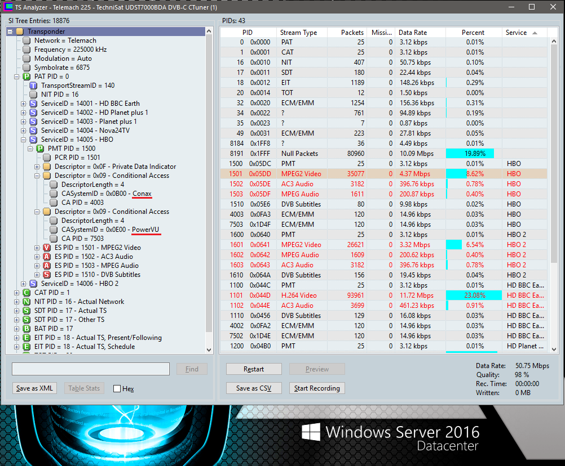The image size is (565, 466).
Task: Select the PCR PID = 1501 tree entry
Action: [x=77, y=158]
